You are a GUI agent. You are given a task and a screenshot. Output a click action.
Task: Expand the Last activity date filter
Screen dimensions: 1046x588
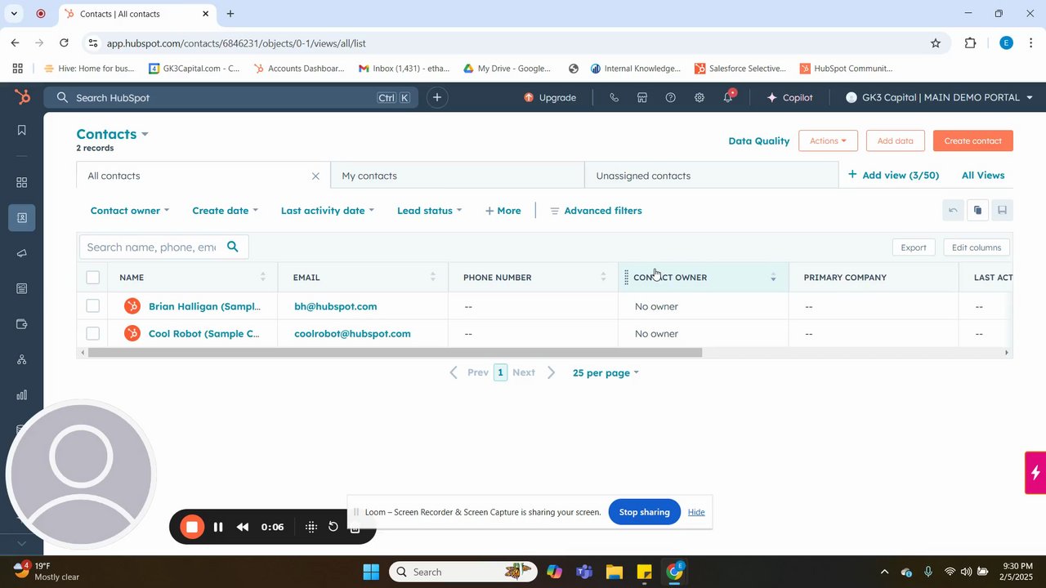click(x=327, y=211)
